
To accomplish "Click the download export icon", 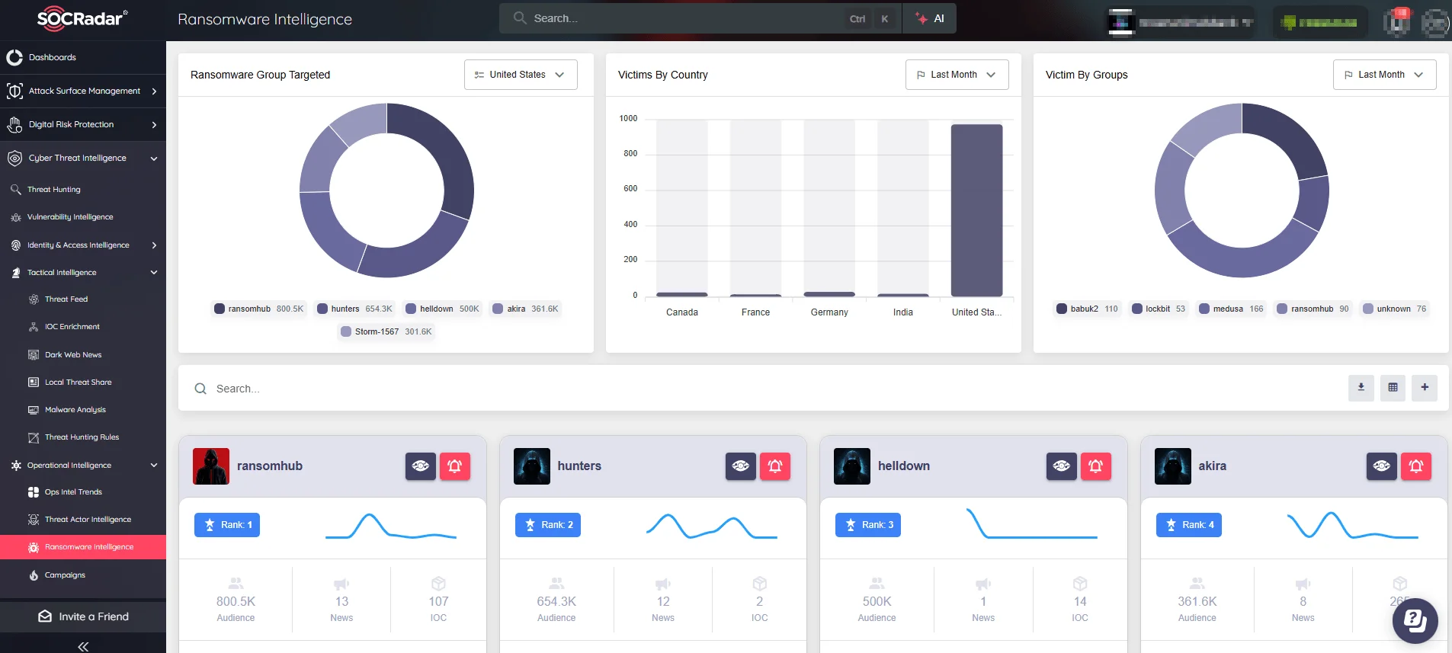I will pyautogui.click(x=1361, y=388).
